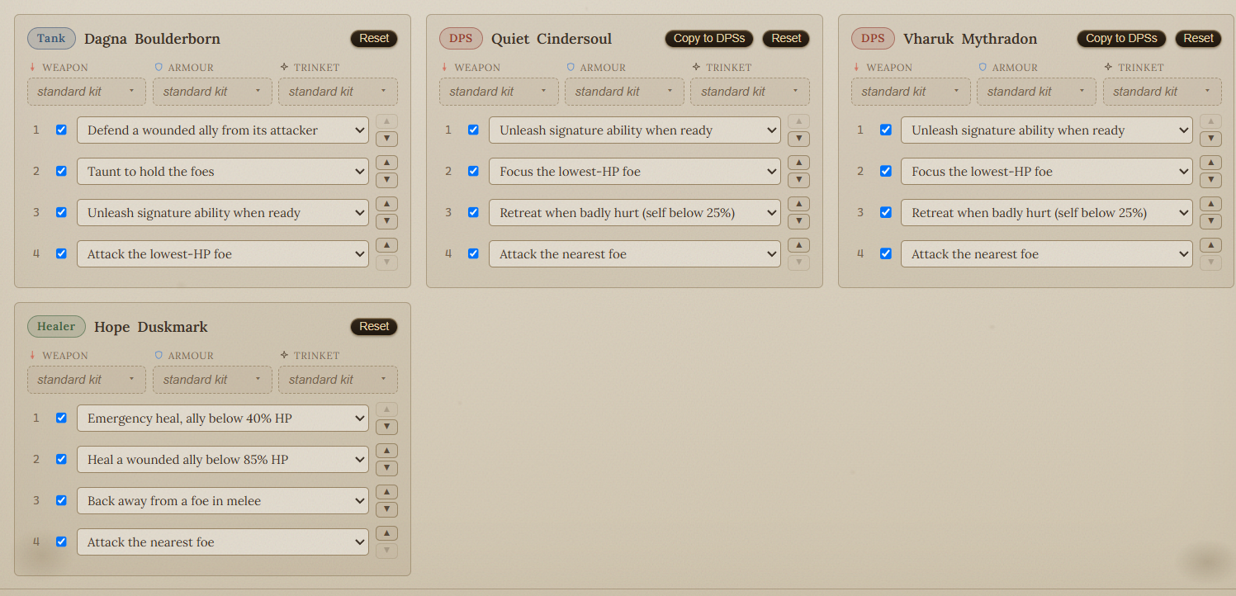This screenshot has height=596, width=1236.
Task: Toggle Hope's Back away from a foe checkbox
Action: point(61,500)
